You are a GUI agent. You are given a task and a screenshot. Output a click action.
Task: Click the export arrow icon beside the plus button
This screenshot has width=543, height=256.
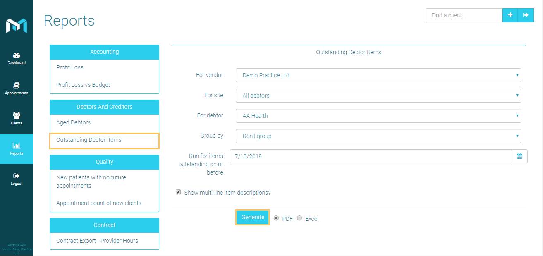point(526,15)
